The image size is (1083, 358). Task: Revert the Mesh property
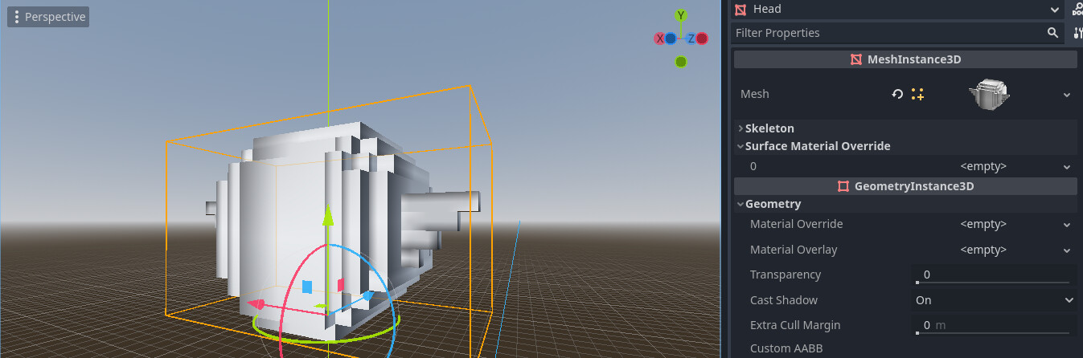click(898, 94)
